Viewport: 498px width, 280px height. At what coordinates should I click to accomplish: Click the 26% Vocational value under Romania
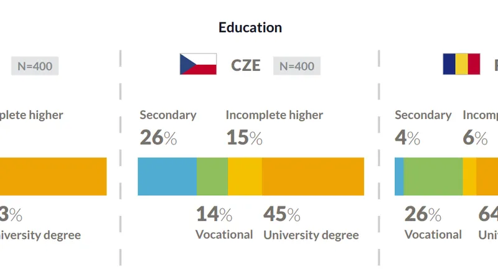tap(423, 214)
